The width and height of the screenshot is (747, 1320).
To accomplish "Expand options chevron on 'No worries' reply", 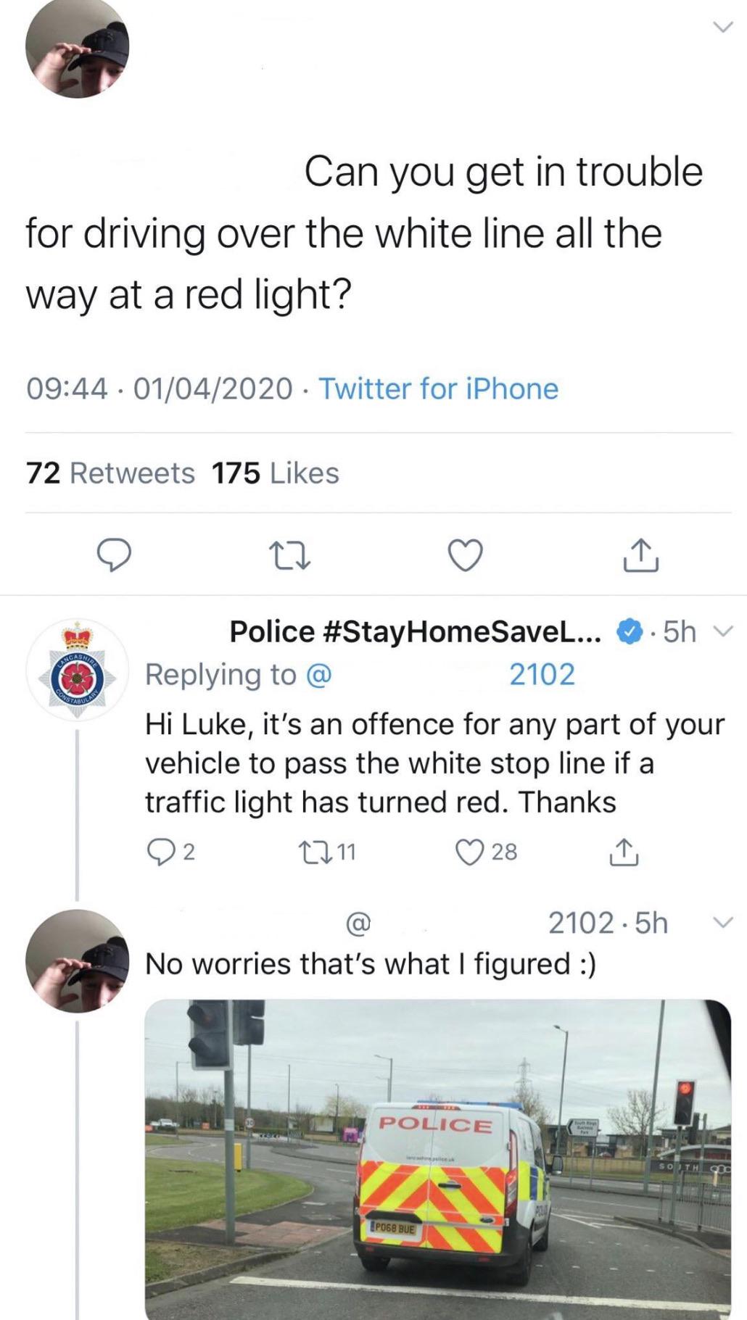I will coord(722,923).
